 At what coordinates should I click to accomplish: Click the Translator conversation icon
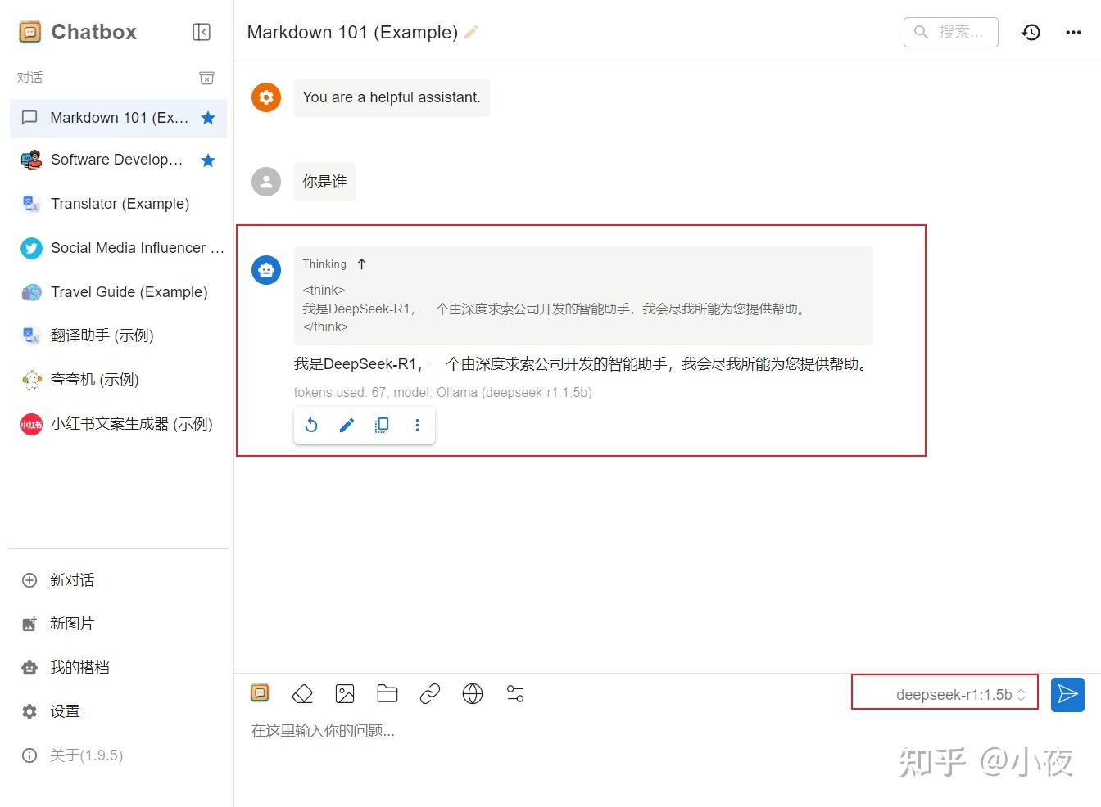(x=31, y=204)
